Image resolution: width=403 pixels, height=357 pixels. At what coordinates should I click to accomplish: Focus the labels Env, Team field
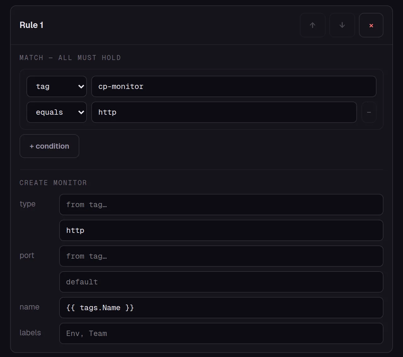221,333
